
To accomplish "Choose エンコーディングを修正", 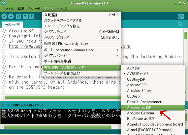I will (x=81, y=26).
